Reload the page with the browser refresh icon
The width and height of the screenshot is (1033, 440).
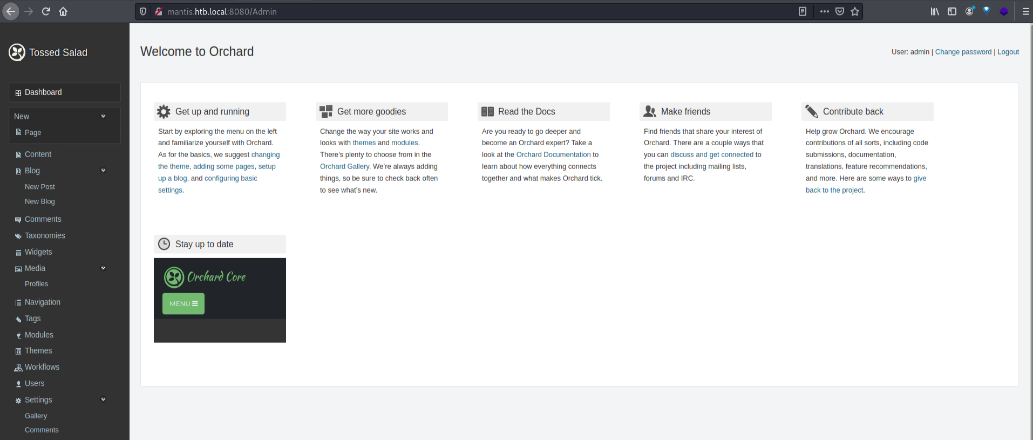coord(46,11)
